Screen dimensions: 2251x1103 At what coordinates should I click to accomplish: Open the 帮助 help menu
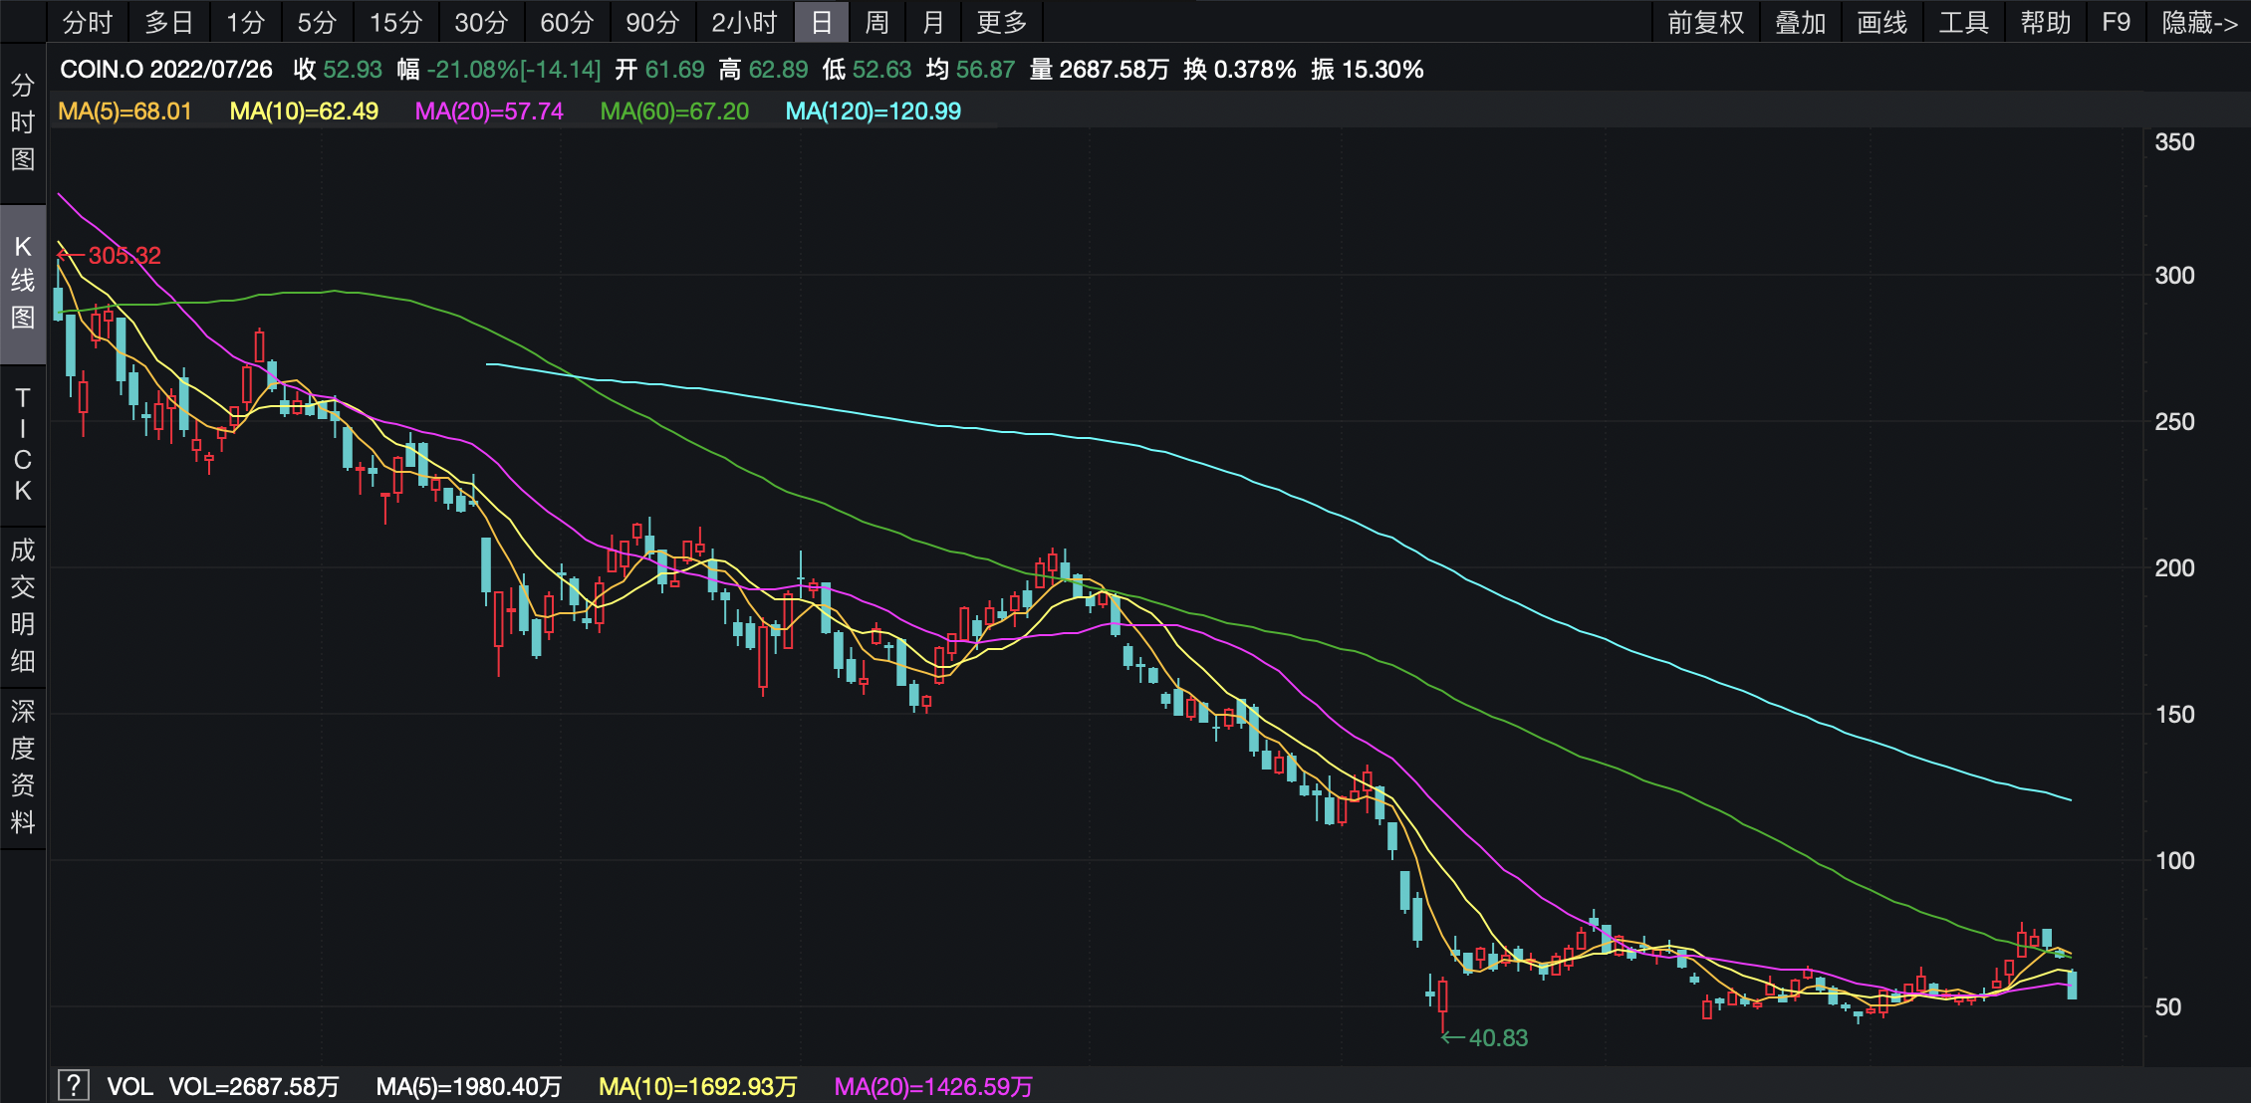pyautogui.click(x=2044, y=21)
